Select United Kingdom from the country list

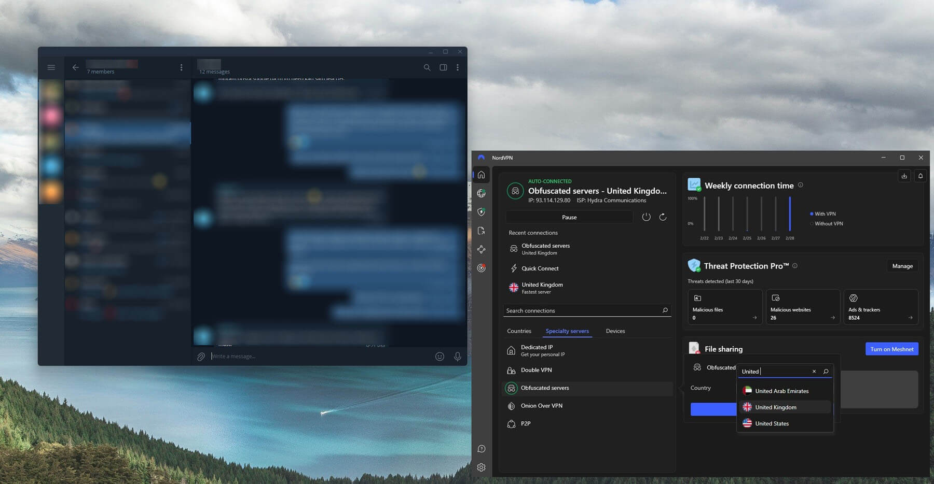click(x=775, y=407)
